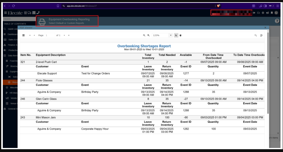Click the delivery truck icon in header
283x152 pixels.
coord(30,13)
